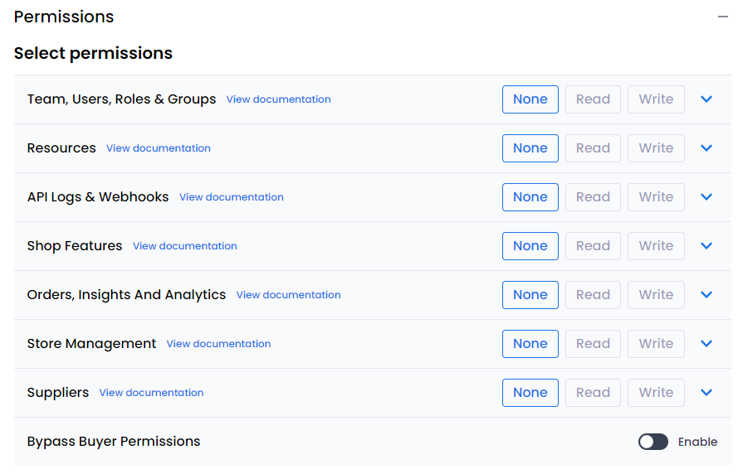743x474 pixels.
Task: Choose Read for API Logs & Webhooks
Action: [x=593, y=197]
